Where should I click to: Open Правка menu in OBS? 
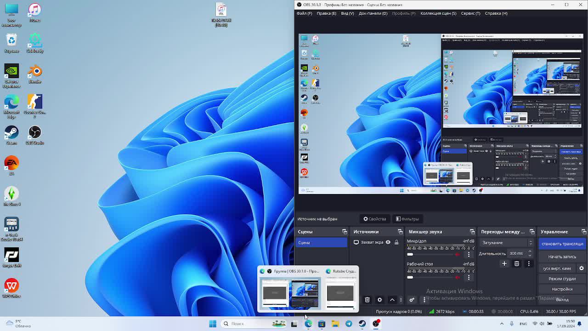click(326, 13)
